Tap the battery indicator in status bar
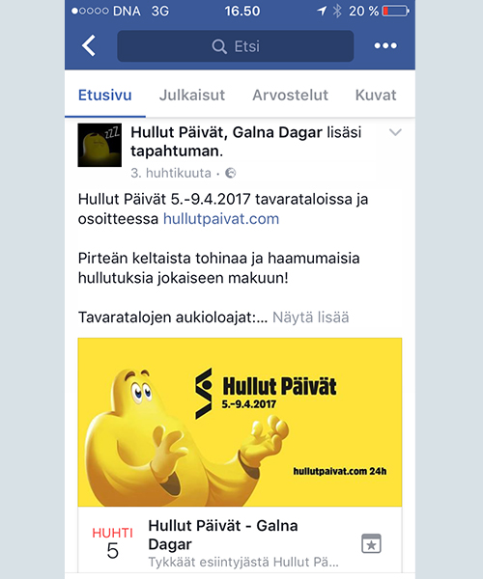The image size is (483, 579). [396, 11]
